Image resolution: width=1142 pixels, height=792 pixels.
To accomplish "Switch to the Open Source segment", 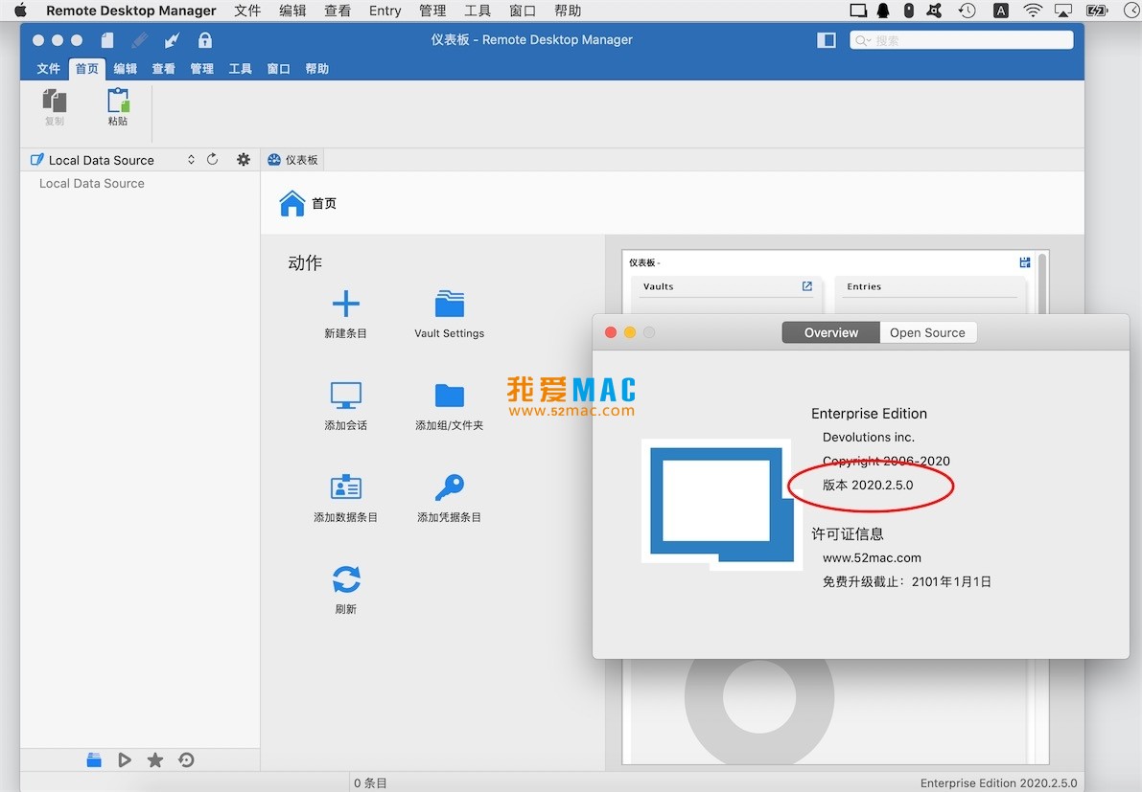I will point(927,332).
